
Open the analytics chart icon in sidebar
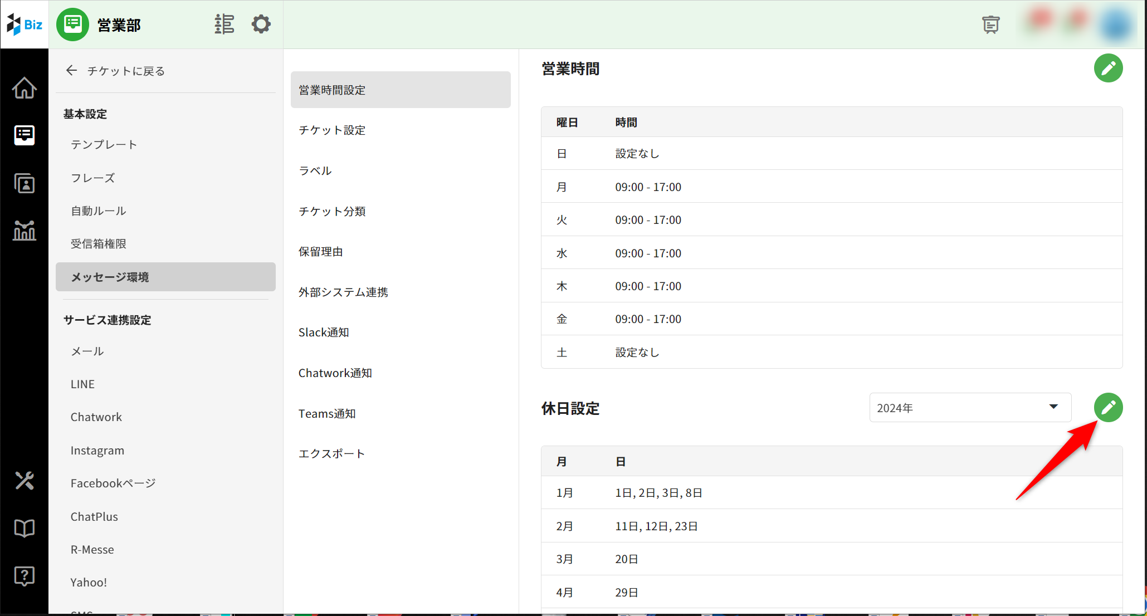[25, 230]
